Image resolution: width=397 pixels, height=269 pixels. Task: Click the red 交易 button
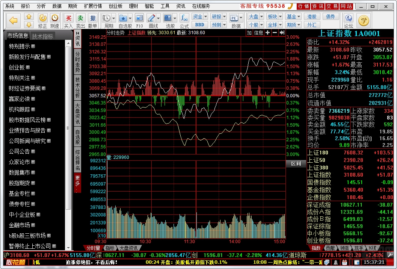(332, 6)
